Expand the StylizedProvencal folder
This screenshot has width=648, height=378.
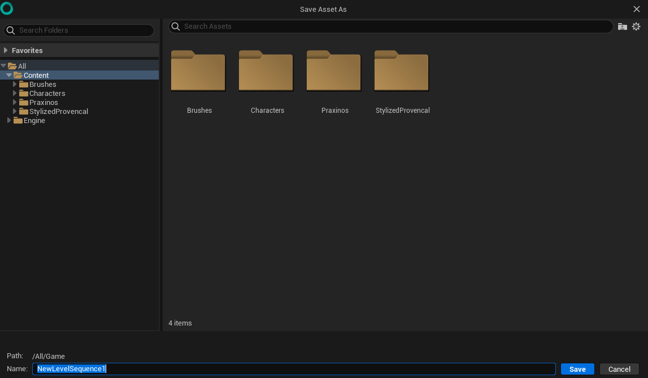14,111
